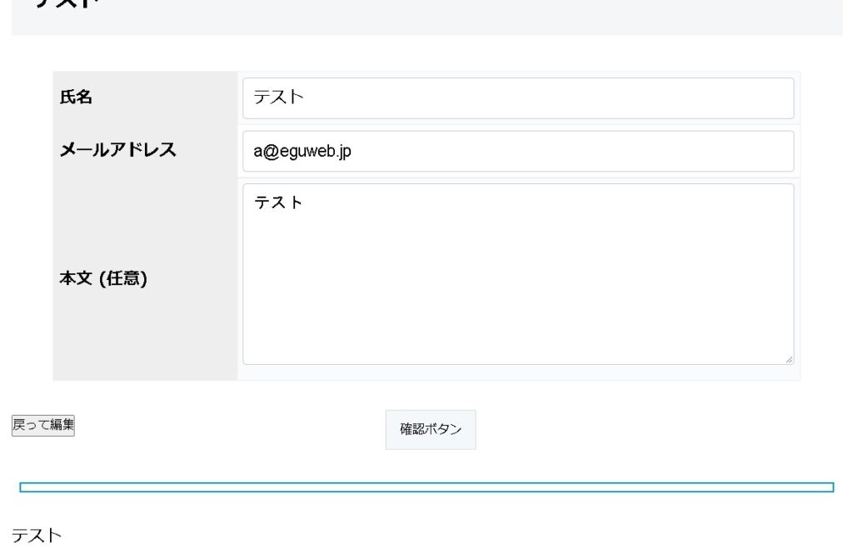The height and width of the screenshot is (549, 853).
Task: Click the テスト text below the blue bar
Action: (x=37, y=535)
